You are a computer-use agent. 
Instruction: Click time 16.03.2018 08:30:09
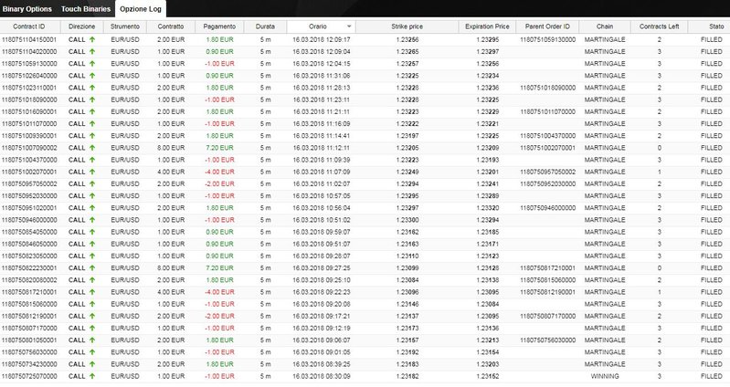pos(322,376)
